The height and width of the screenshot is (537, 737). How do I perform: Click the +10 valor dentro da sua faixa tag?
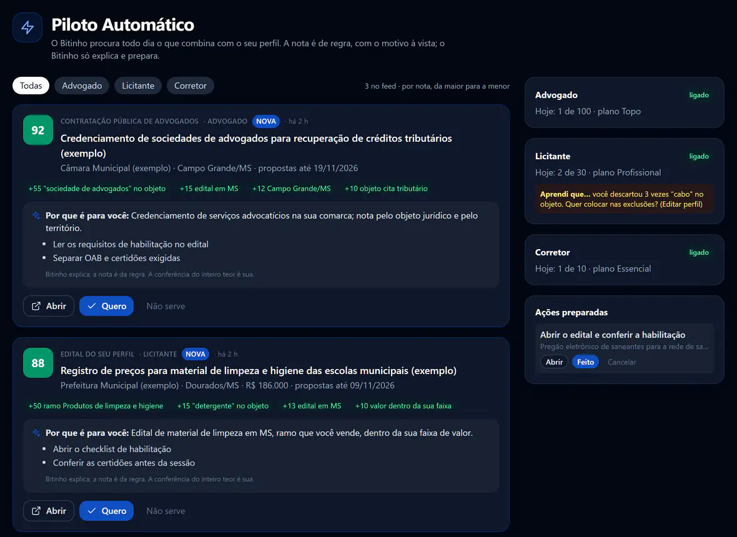(x=403, y=406)
